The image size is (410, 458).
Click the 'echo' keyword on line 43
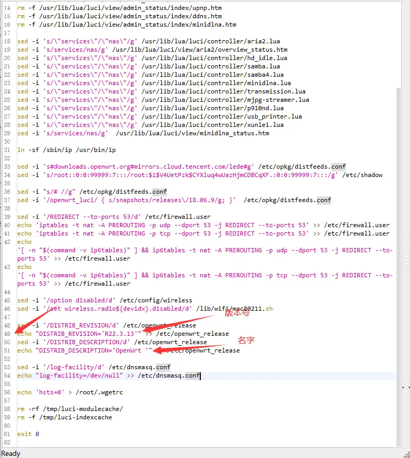tap(25, 267)
